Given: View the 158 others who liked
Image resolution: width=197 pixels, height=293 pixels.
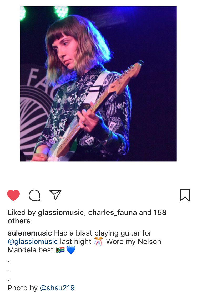Looking at the screenshot, I should [87, 217].
